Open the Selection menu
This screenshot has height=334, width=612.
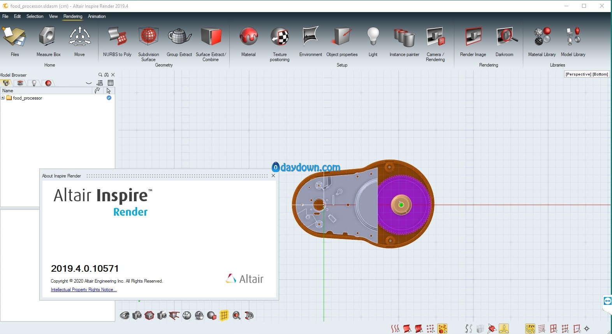(35, 16)
